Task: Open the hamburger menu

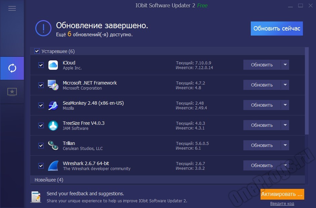Action: [x=12, y=8]
